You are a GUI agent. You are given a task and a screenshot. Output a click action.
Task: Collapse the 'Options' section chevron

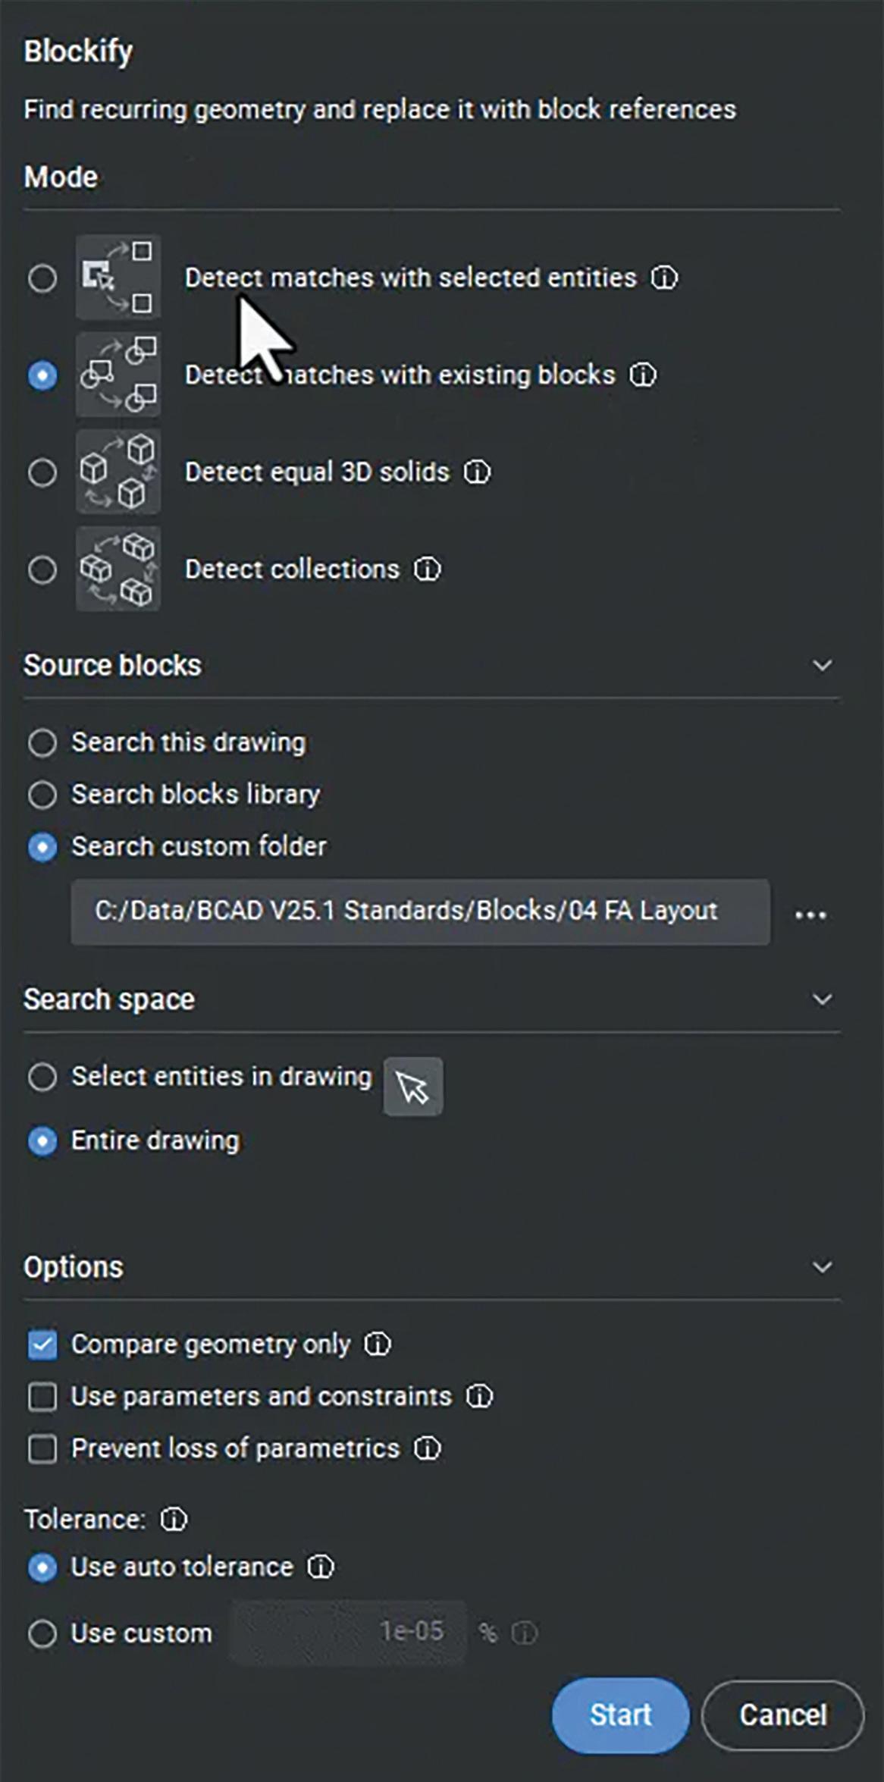[823, 1267]
